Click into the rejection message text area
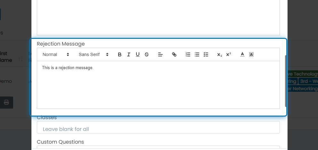The image size is (318, 150). [158, 85]
